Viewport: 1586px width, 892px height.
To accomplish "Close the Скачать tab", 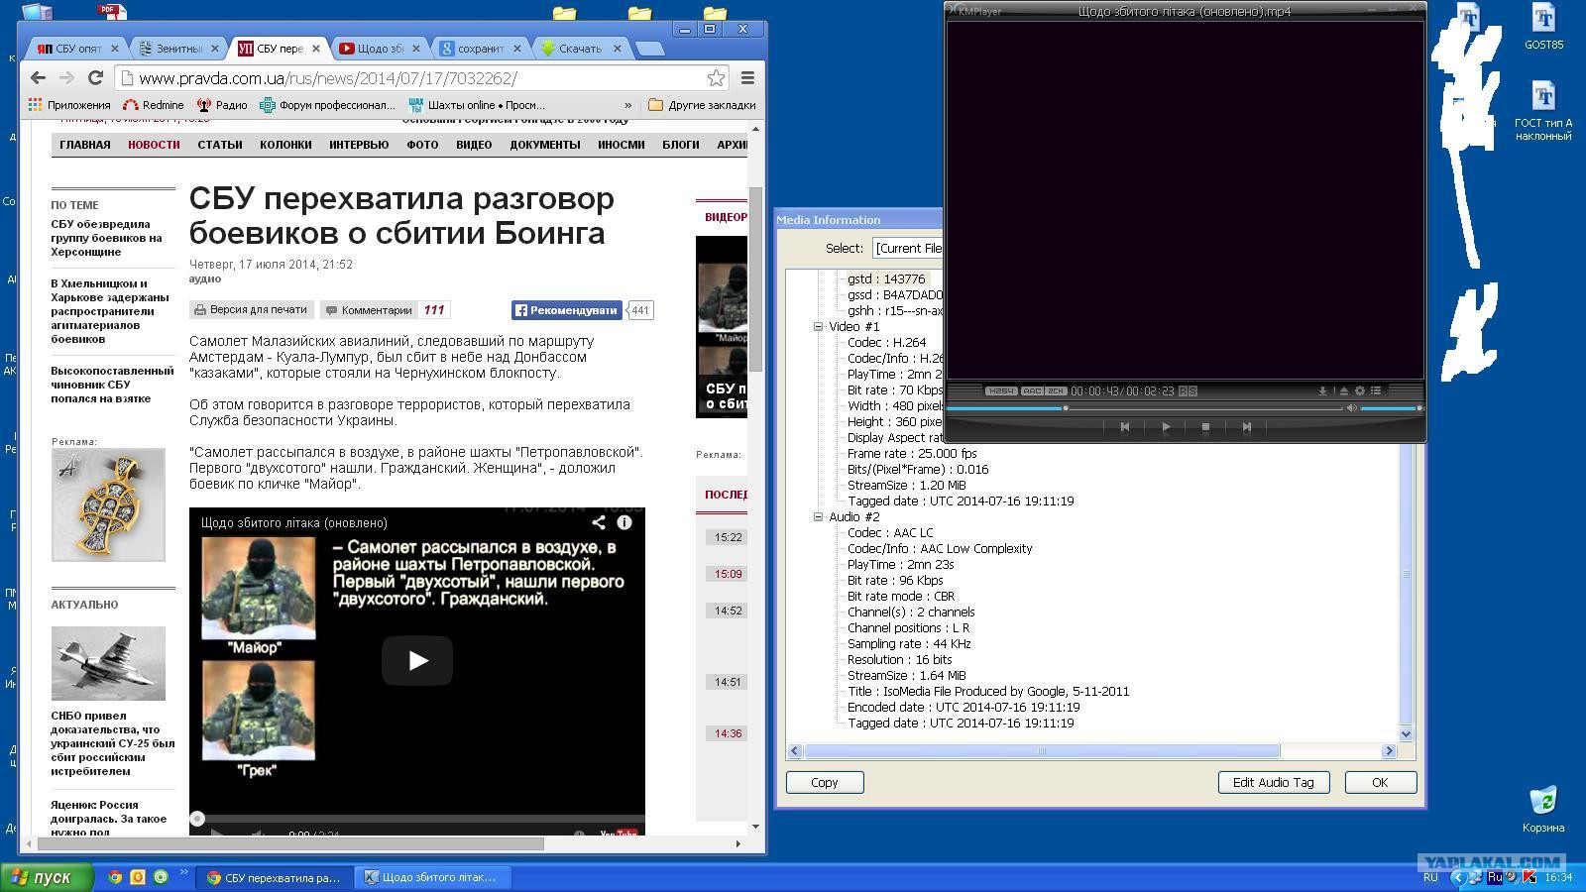I will [x=618, y=48].
